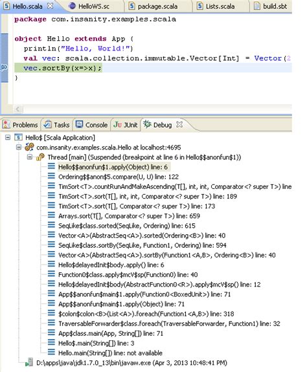This screenshot has width=307, height=372.
Task: Collapse the com.insanity.examples.scala.Hello debug target
Action: [x=19, y=148]
